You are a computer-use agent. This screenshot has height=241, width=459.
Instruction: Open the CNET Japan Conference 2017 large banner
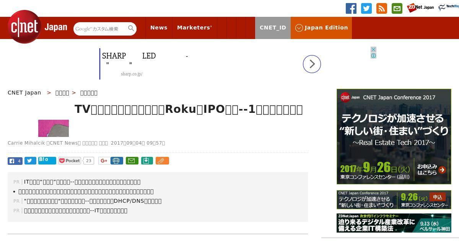pyautogui.click(x=394, y=137)
